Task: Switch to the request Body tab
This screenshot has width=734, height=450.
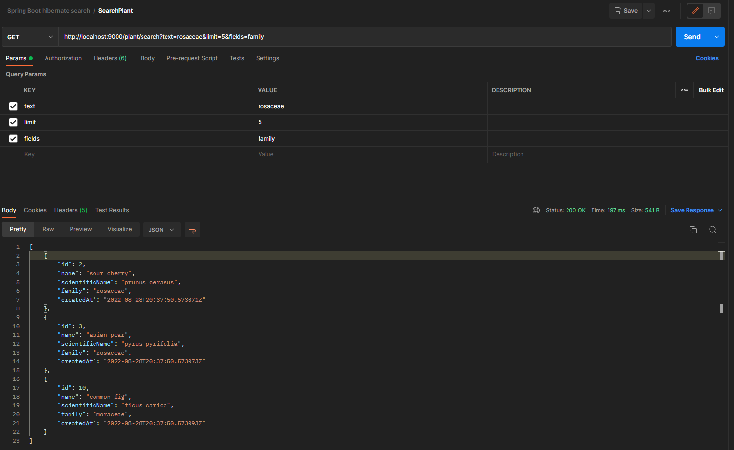Action: tap(147, 58)
